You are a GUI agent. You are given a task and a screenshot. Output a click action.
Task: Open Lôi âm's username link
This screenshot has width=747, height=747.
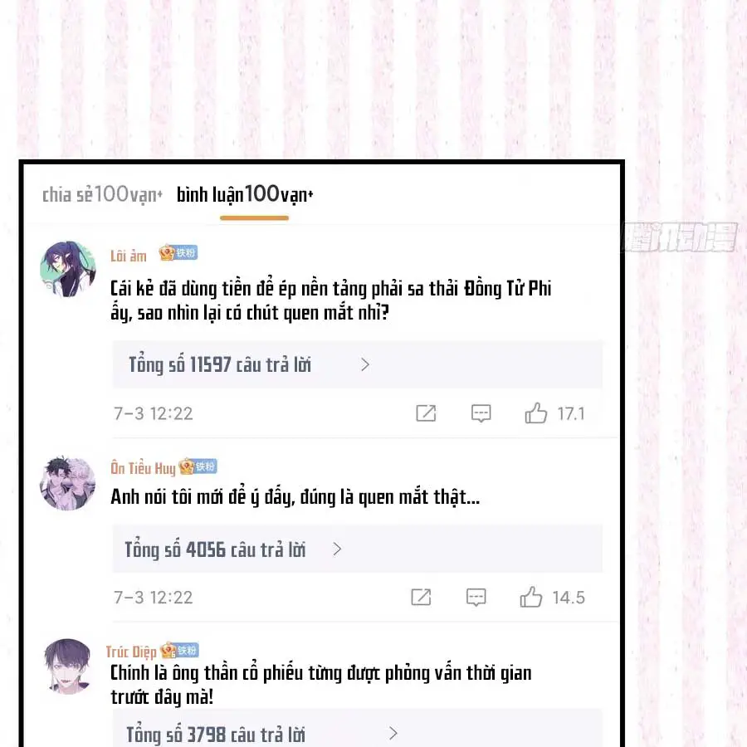[128, 256]
